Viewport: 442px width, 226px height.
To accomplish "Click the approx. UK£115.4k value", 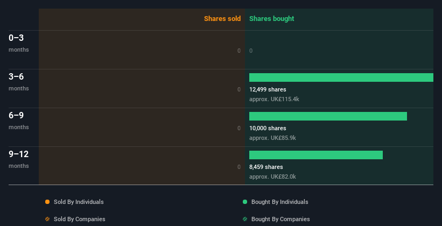I will 274,99.
